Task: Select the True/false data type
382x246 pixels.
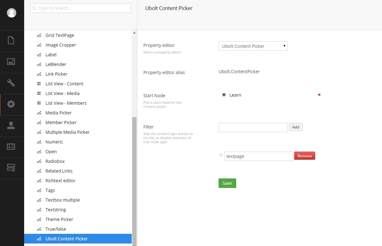Action: click(x=56, y=229)
